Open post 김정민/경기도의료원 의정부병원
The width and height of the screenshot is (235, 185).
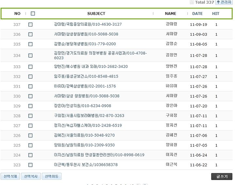coord(100,55)
